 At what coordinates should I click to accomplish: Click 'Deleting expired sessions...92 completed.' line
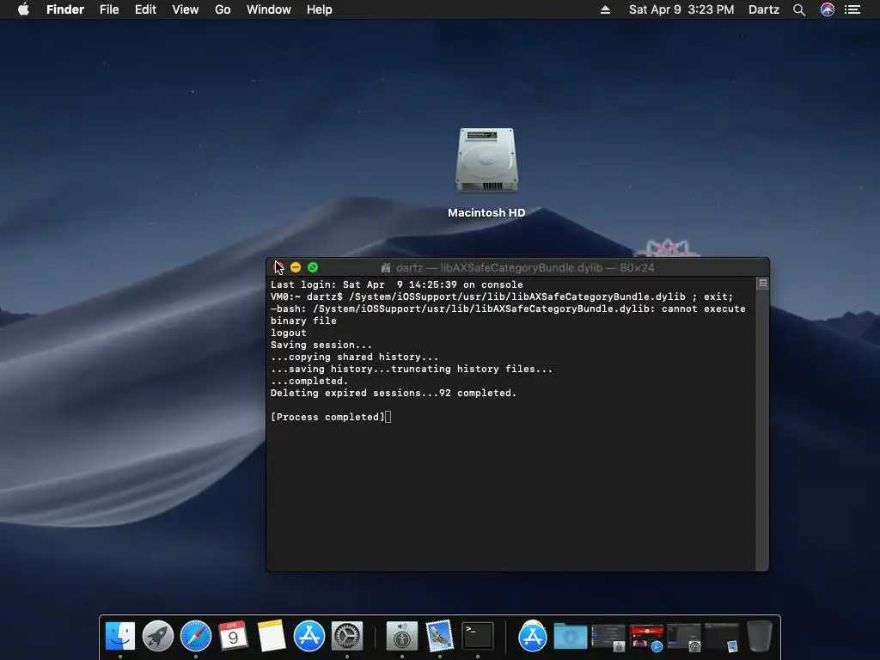tap(394, 393)
